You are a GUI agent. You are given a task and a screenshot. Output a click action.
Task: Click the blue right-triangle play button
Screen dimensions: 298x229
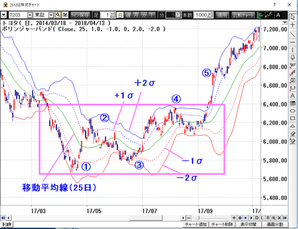coord(251,218)
